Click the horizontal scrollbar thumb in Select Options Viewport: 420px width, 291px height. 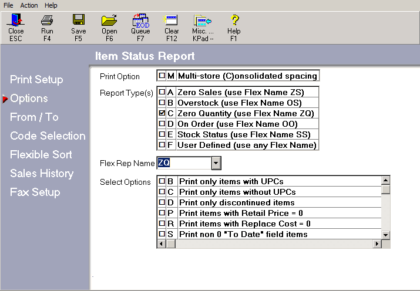pyautogui.click(x=171, y=243)
